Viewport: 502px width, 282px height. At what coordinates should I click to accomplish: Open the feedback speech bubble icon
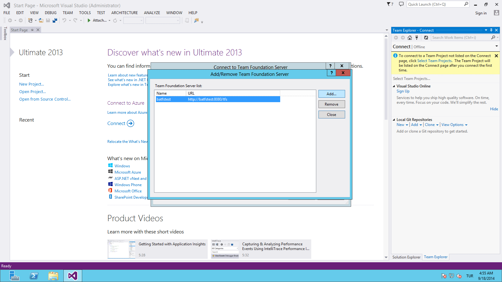[401, 4]
